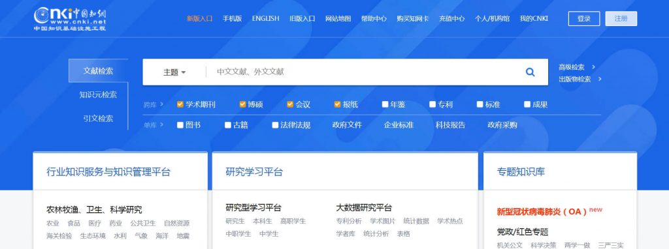Enable the 成果 checkbox
Image resolution: width=669 pixels, height=249 pixels.
click(x=527, y=104)
